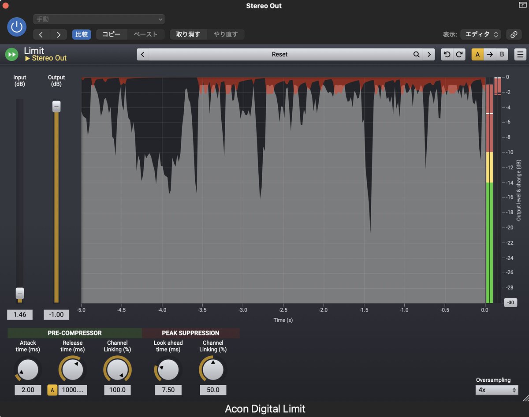Click the Attack time knob
The height and width of the screenshot is (417, 529).
tap(28, 369)
